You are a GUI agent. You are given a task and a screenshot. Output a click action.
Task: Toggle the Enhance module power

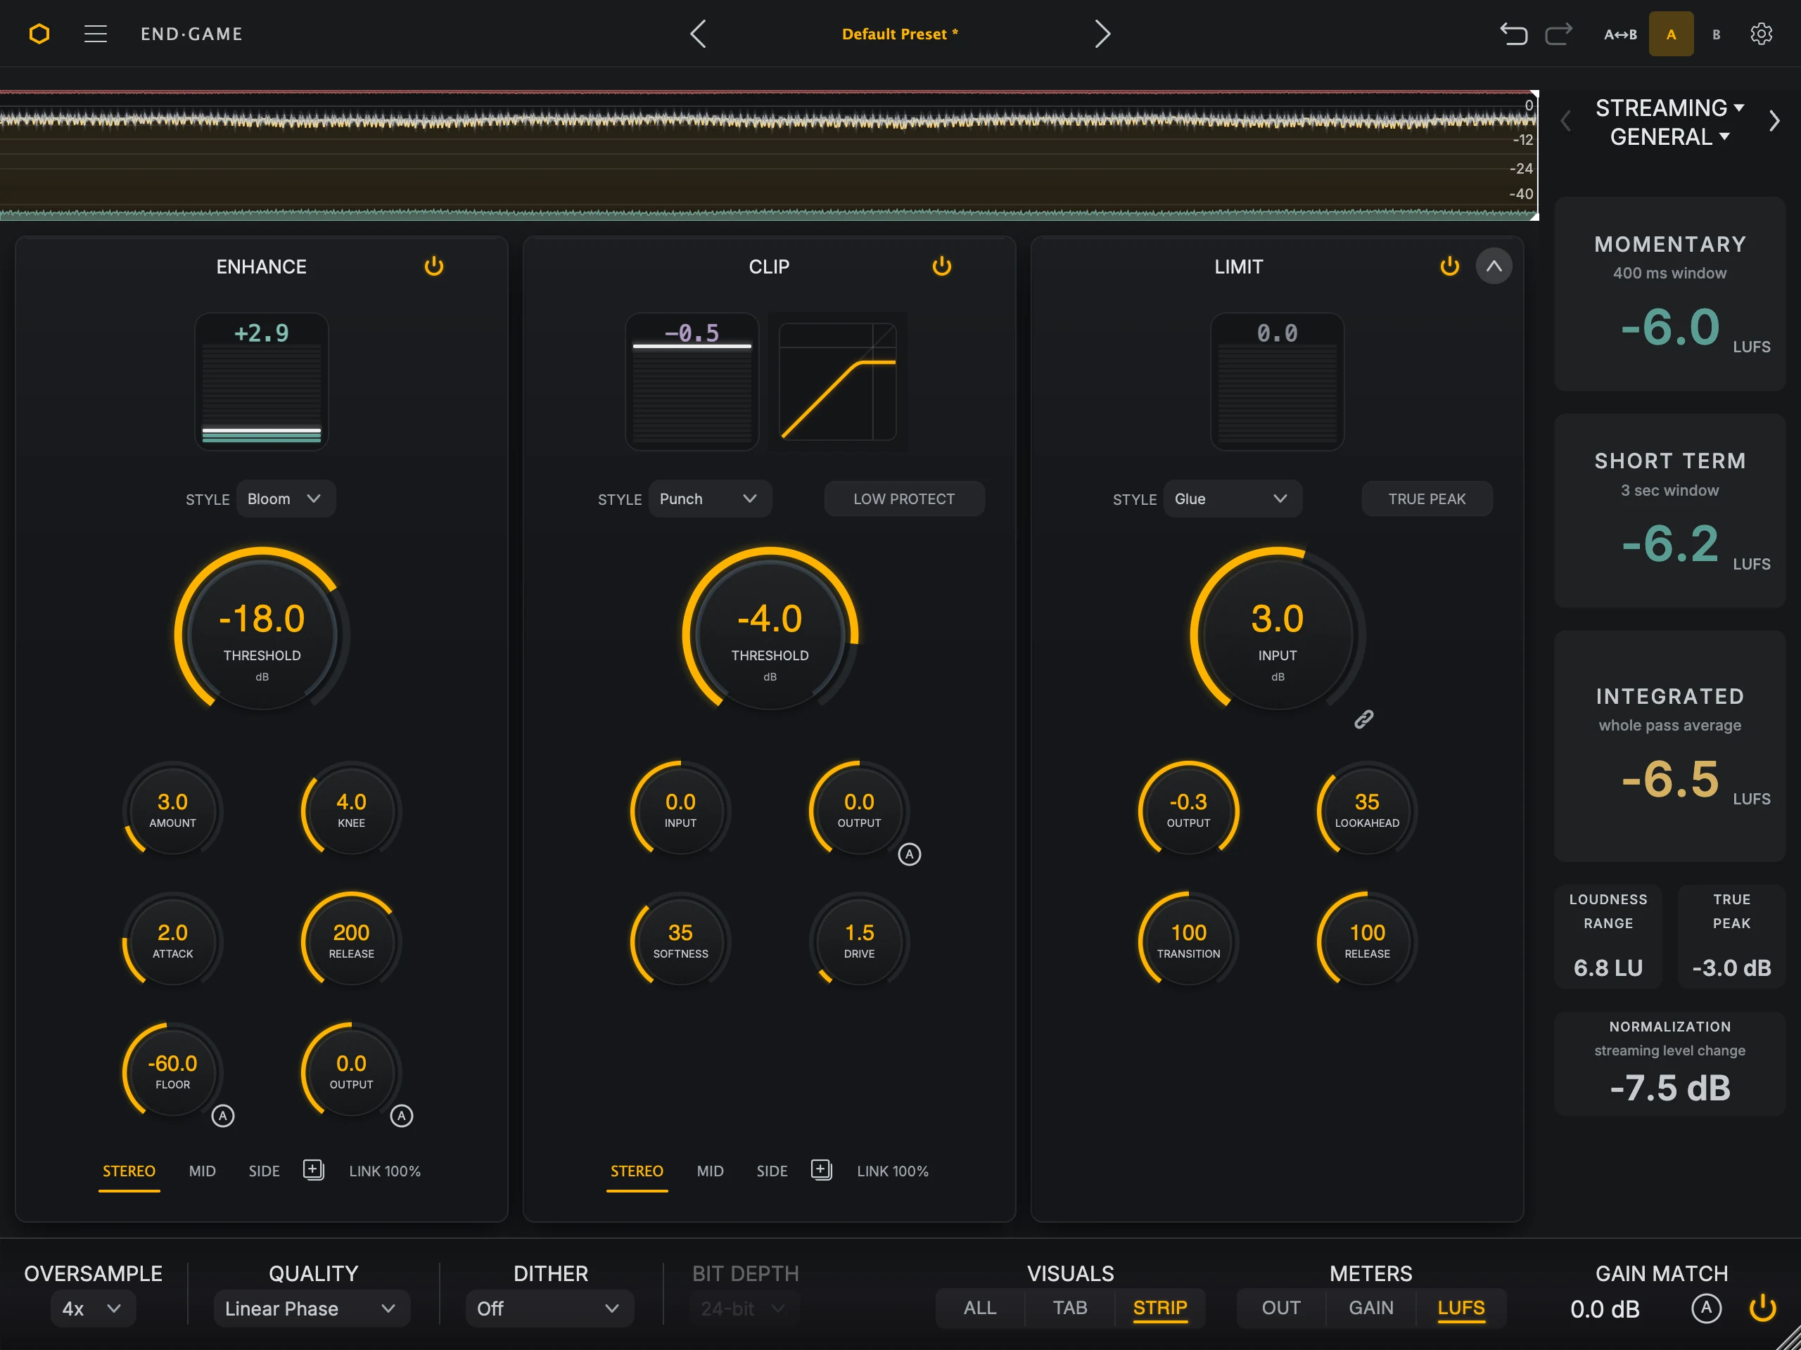click(434, 266)
